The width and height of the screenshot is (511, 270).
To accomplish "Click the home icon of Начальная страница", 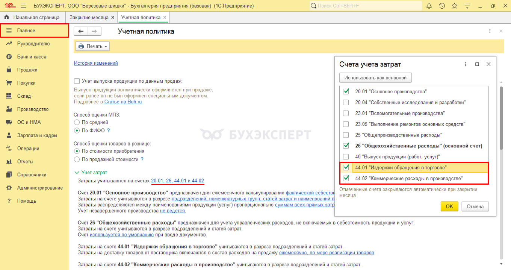I will click(6, 18).
